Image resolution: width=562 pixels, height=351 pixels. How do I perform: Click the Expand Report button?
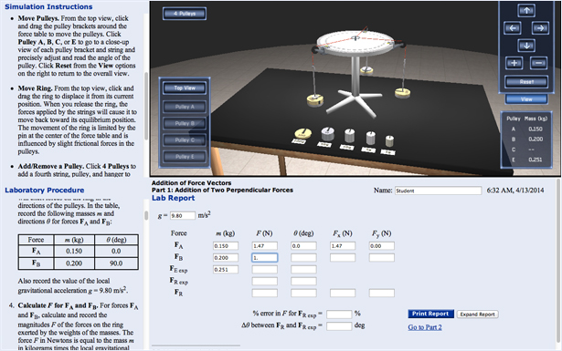coord(477,315)
